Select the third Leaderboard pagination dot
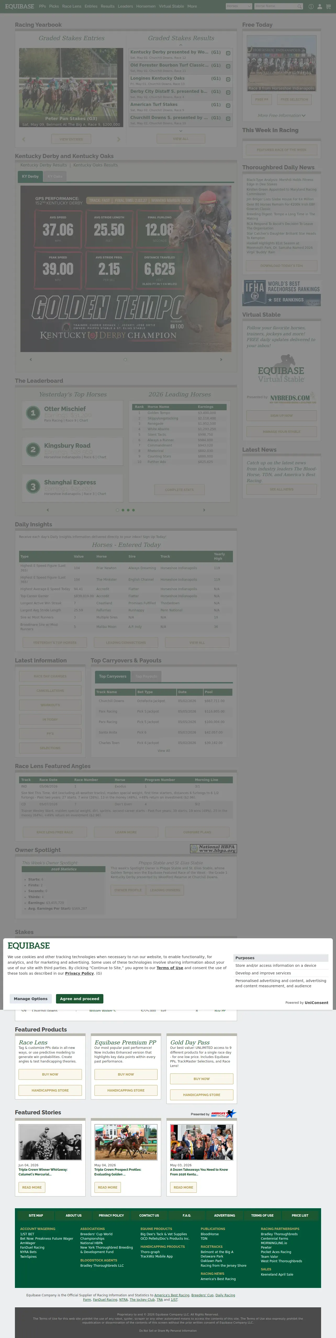The height and width of the screenshot is (1338, 336). [128, 510]
